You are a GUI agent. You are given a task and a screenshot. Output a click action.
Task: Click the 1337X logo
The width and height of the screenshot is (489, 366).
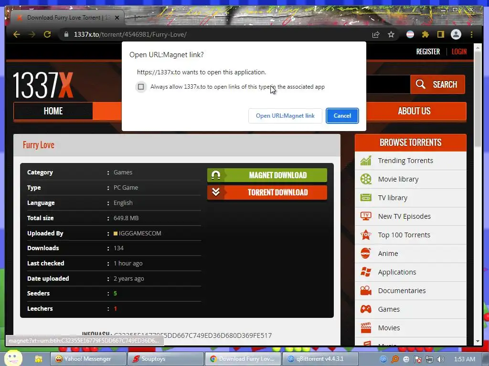click(43, 85)
